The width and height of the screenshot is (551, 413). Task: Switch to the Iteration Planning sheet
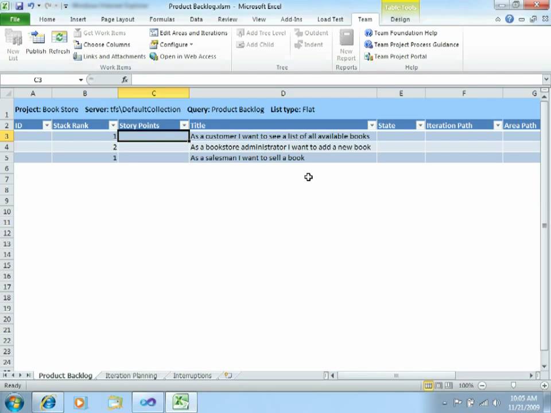click(131, 375)
